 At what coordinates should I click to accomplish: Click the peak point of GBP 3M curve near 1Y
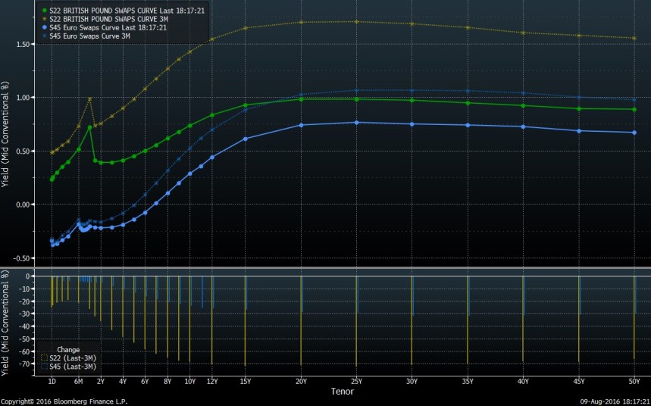pos(90,98)
